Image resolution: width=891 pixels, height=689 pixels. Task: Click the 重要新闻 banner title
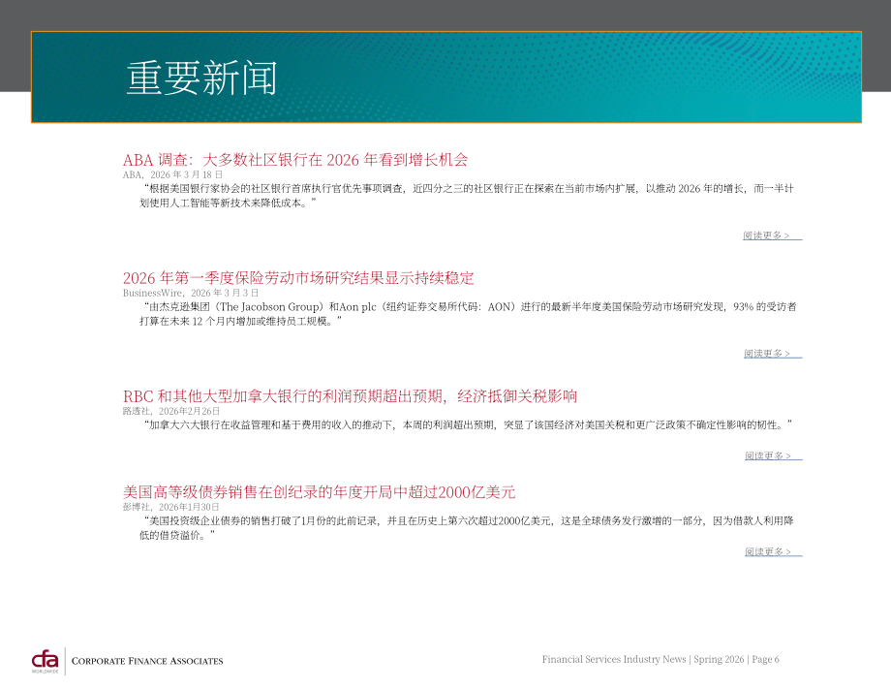tap(201, 78)
